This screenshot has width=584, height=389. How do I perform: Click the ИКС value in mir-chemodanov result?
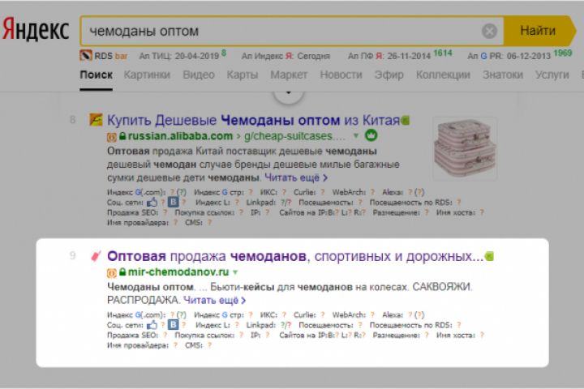(x=284, y=315)
